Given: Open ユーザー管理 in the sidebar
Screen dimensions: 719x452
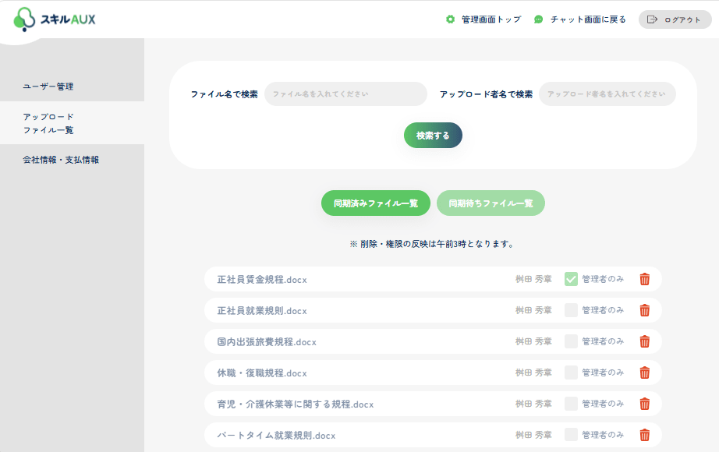Looking at the screenshot, I should coord(48,87).
